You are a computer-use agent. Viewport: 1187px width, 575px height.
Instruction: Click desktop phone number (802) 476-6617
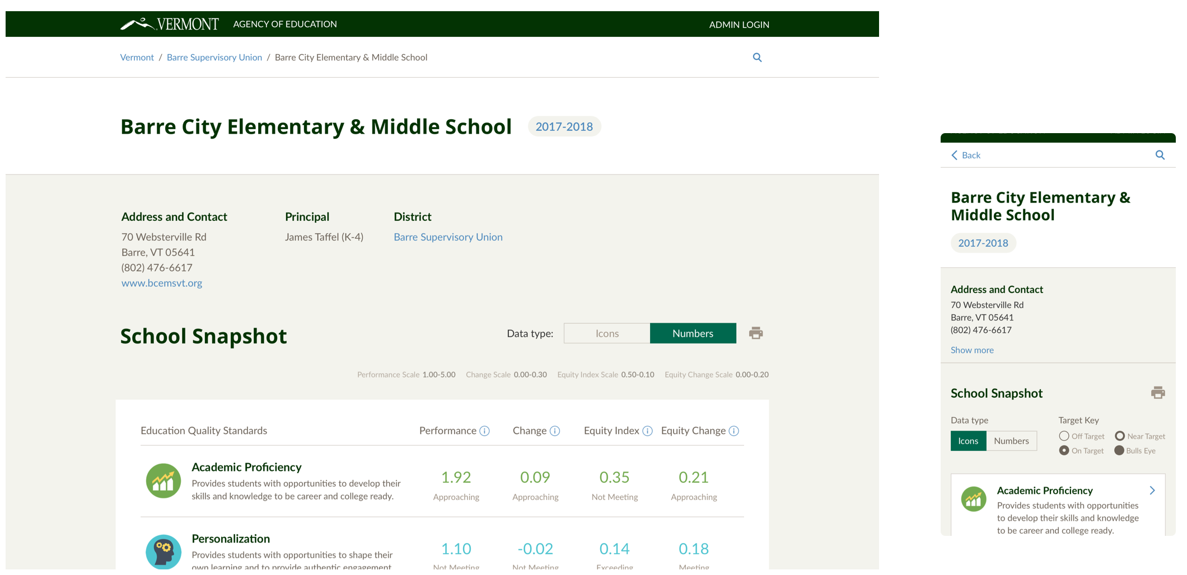pos(157,268)
